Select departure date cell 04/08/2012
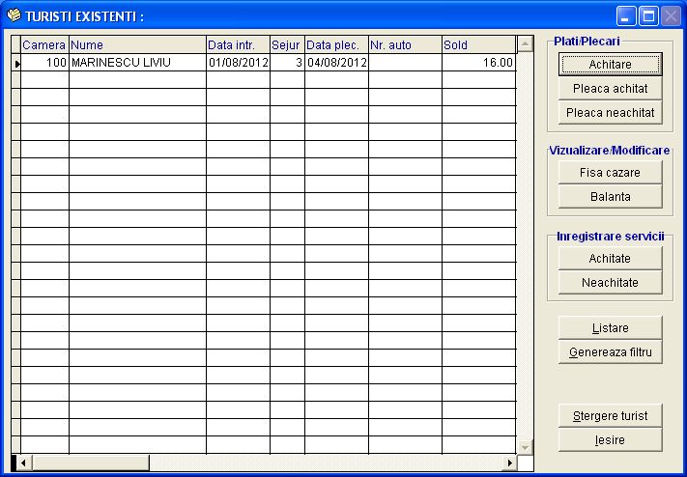 point(336,63)
